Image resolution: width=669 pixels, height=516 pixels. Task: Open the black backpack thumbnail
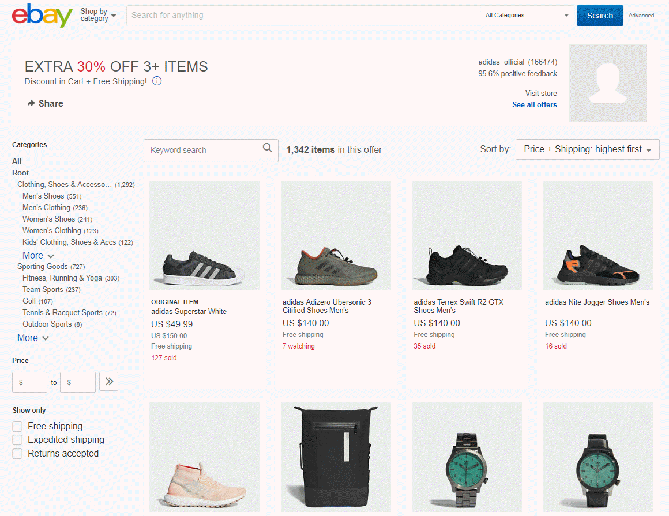[x=336, y=457]
